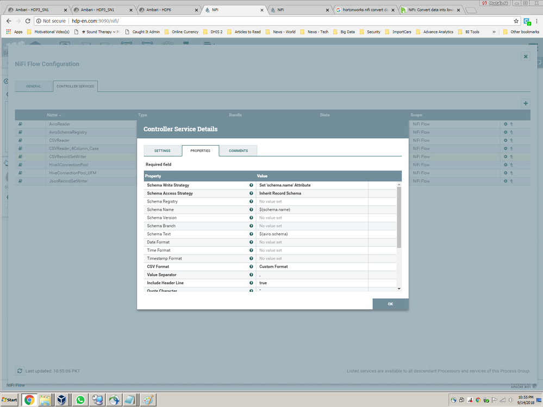Click the book icon next to JsonRecordSetWriter

tap(20, 181)
